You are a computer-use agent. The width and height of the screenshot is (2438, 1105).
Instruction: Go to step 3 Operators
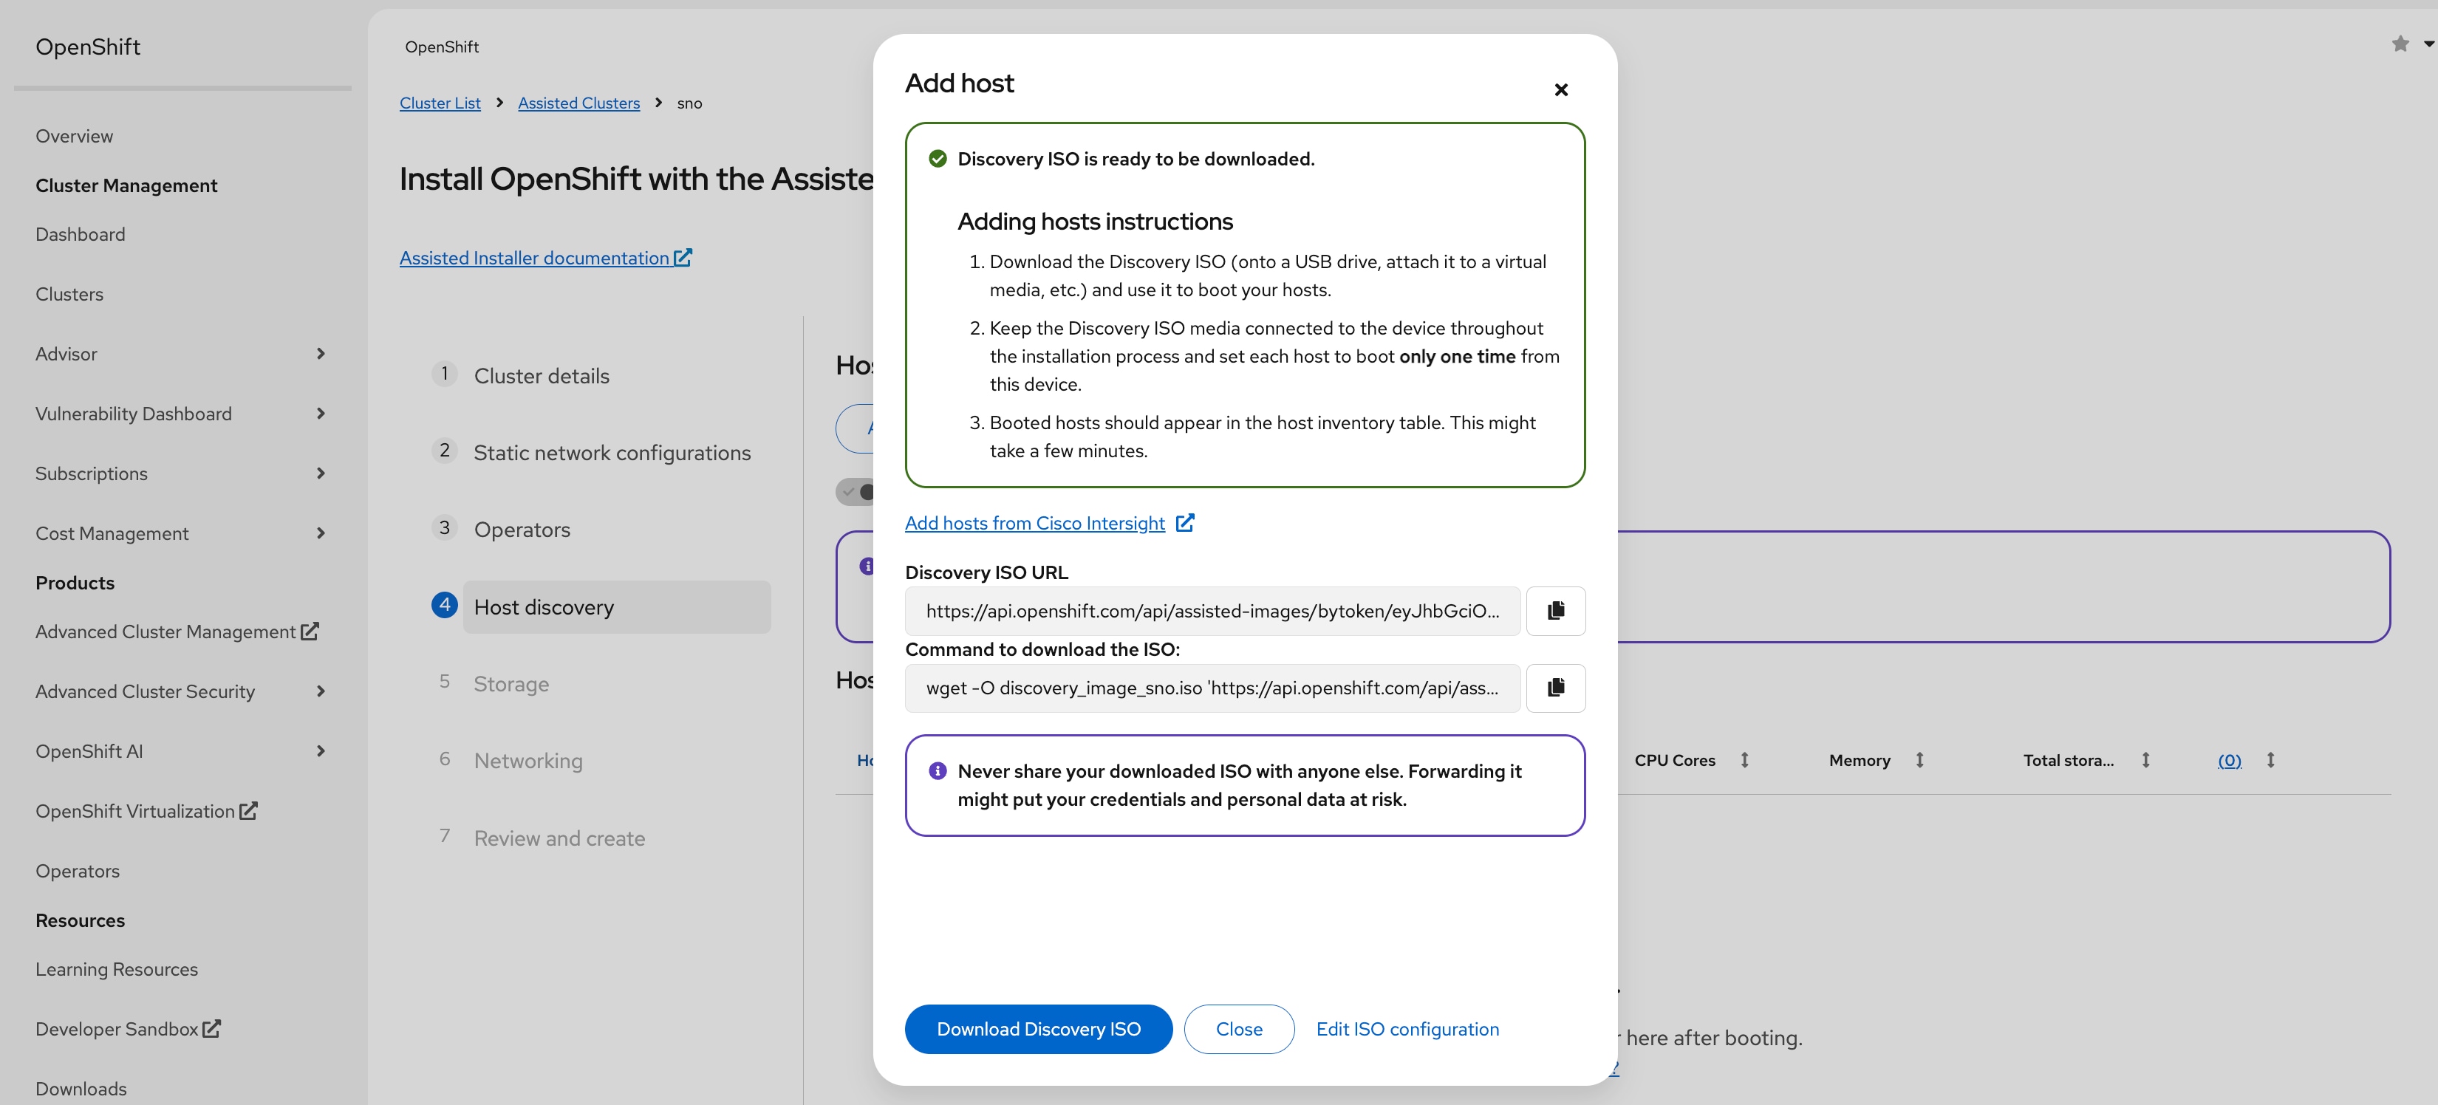click(522, 529)
